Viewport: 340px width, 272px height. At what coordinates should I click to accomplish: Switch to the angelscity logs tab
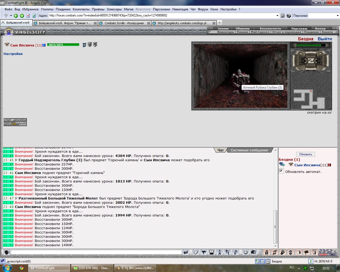184,23
